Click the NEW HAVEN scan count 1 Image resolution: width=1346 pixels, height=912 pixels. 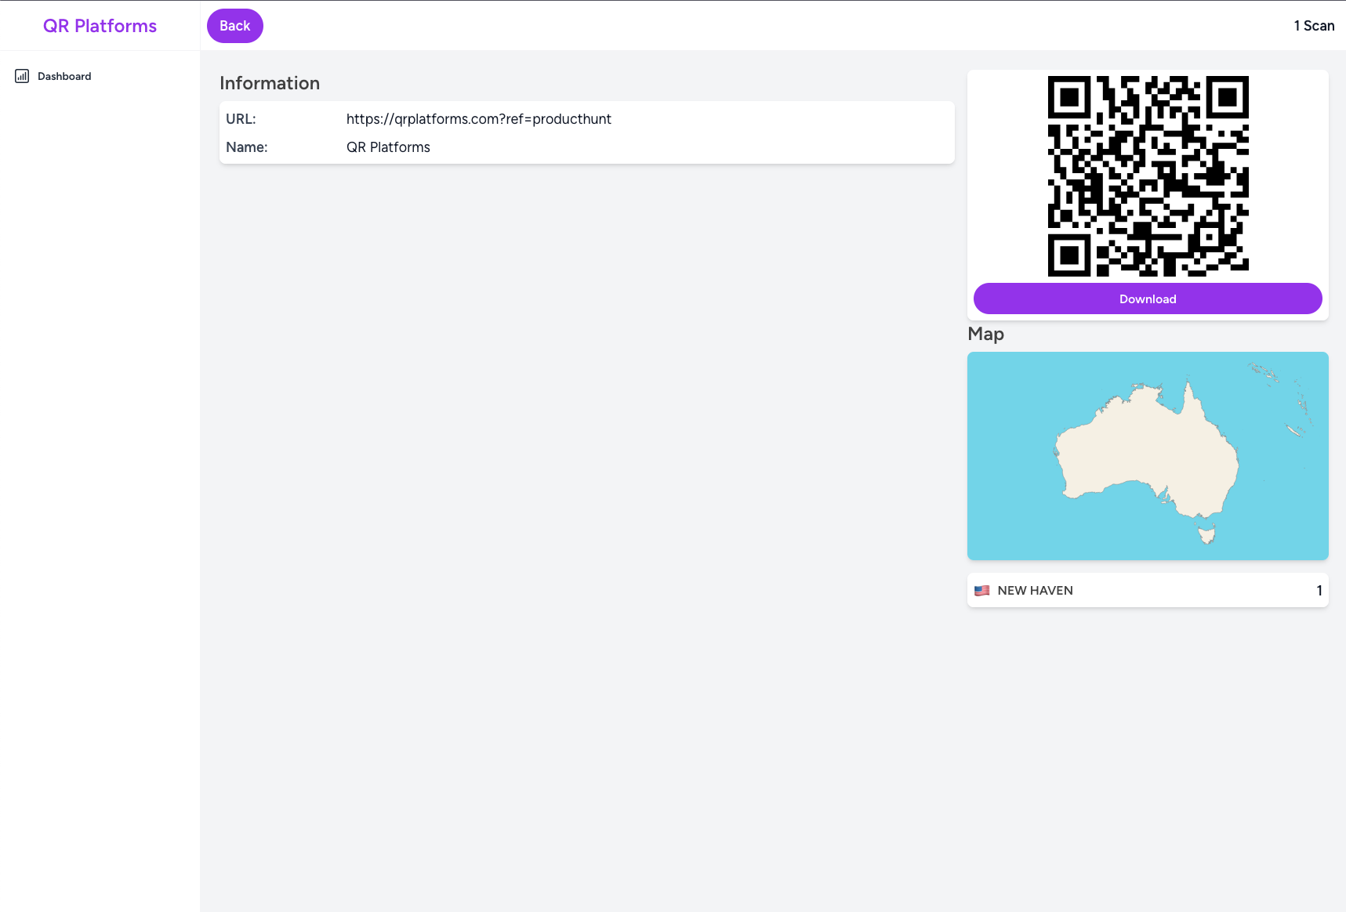click(1319, 591)
